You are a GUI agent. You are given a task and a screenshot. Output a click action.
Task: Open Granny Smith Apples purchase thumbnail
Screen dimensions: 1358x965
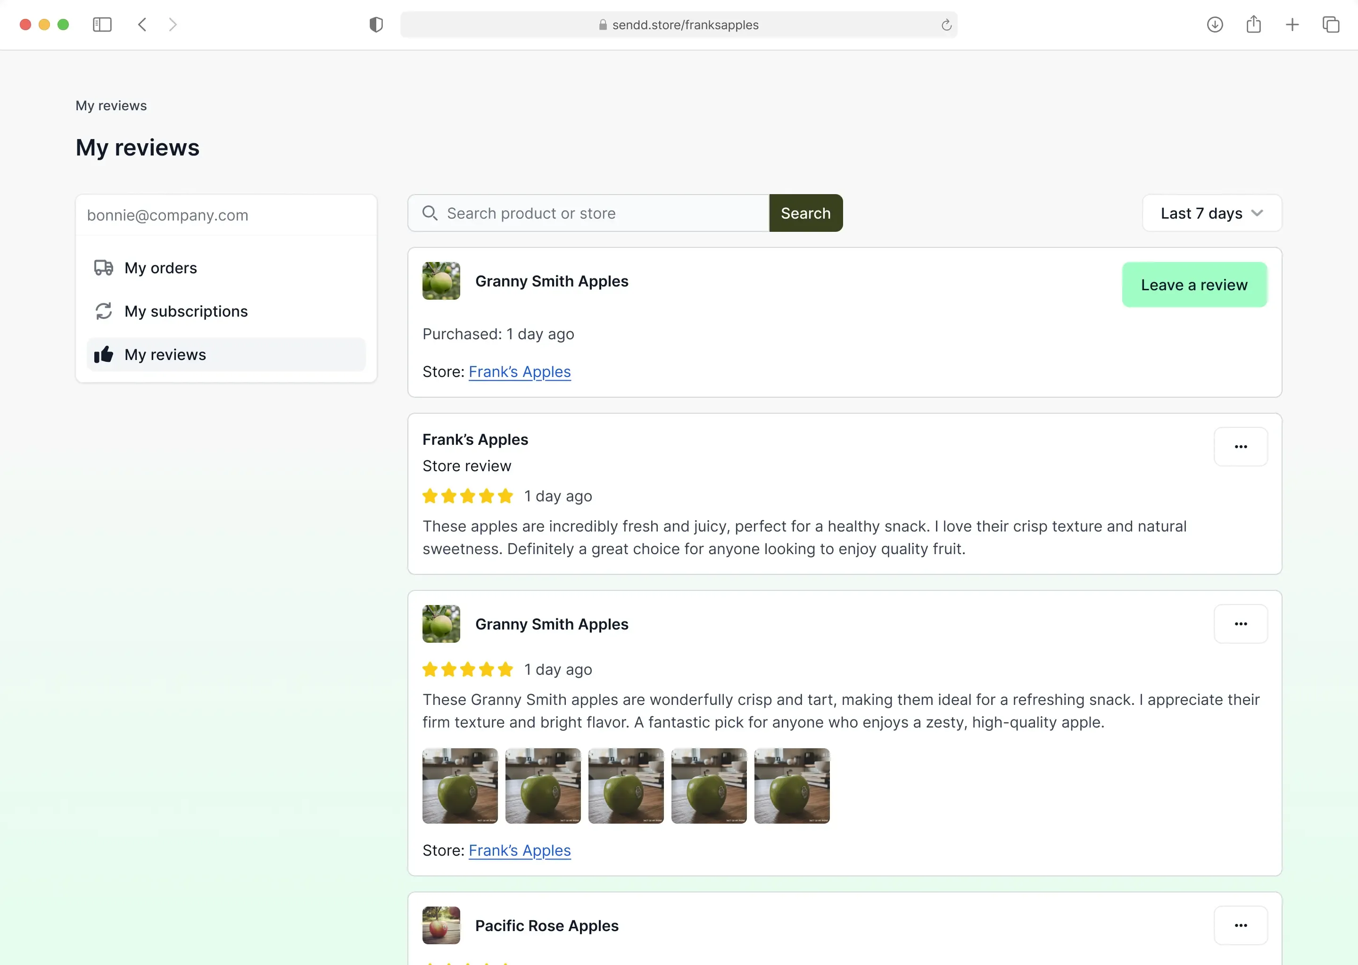coord(441,280)
